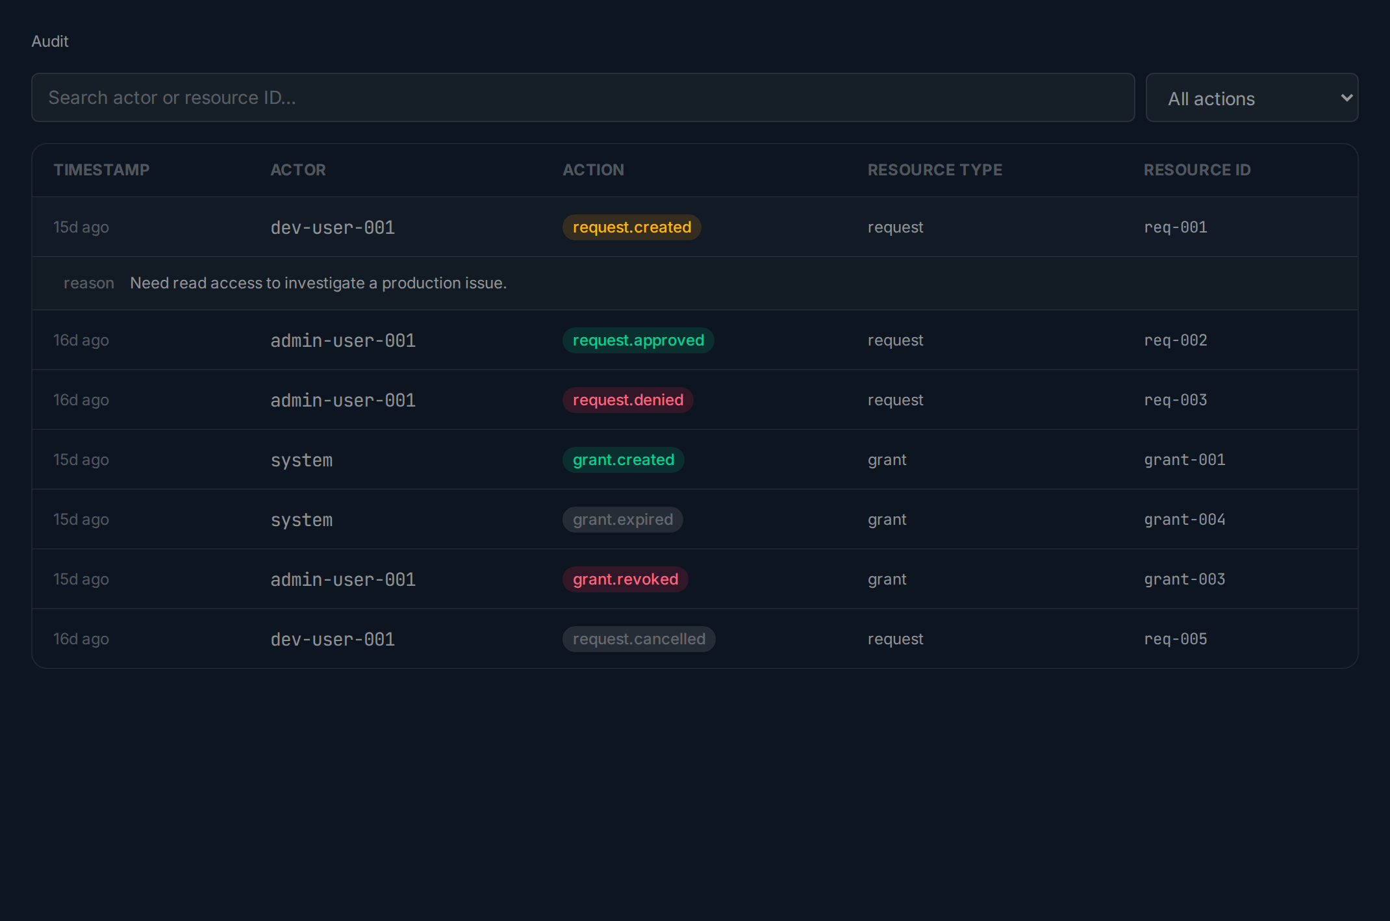Click the 16d ago timestamp of req-003 row
Screen dimensions: 1390x921
[81, 400]
